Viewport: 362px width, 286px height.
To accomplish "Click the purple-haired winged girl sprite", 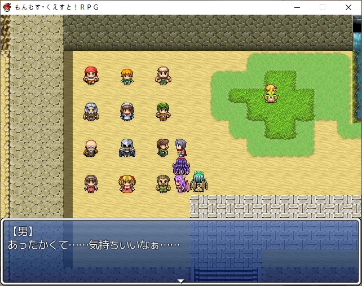I will pos(181,184).
